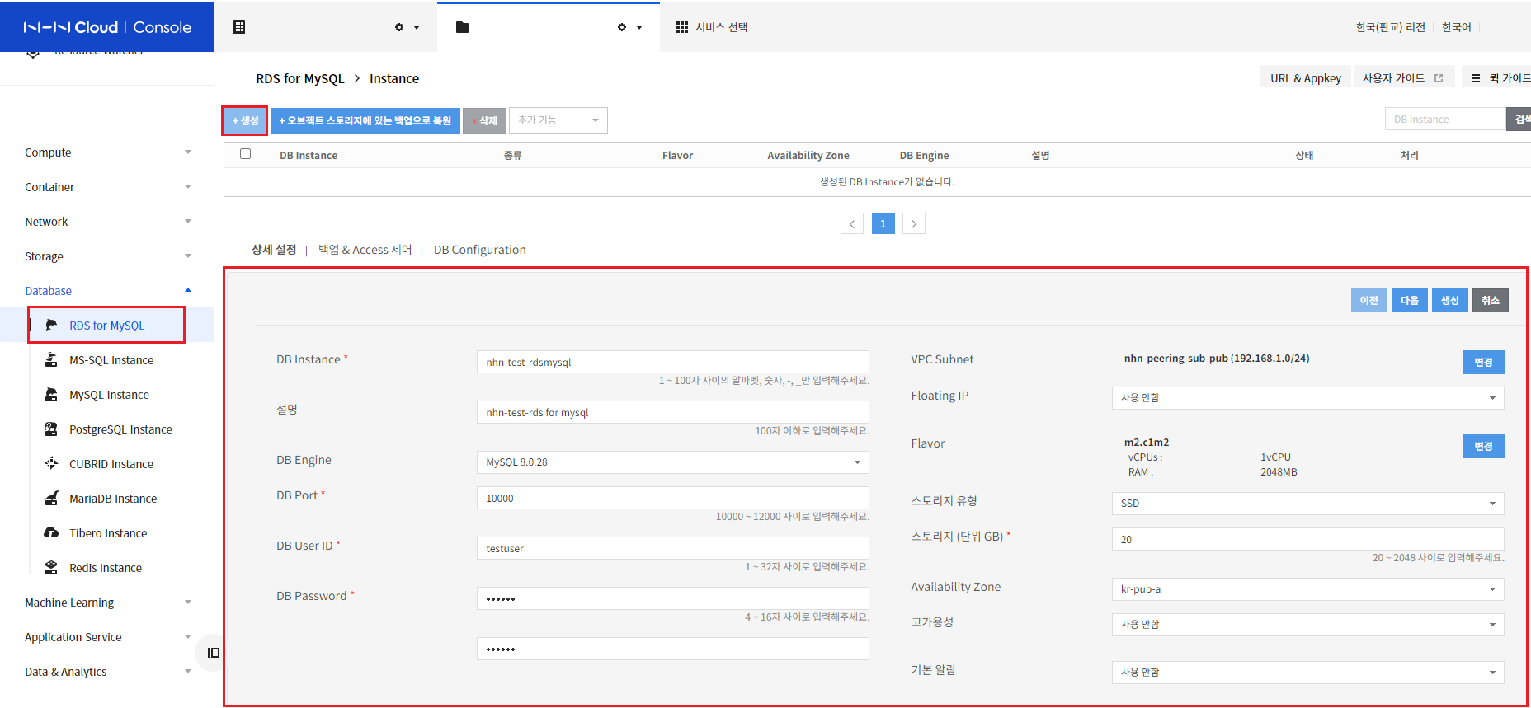Open the 스토리지 유형 SSD dropdown
Image resolution: width=1531 pixels, height=708 pixels.
click(1307, 504)
